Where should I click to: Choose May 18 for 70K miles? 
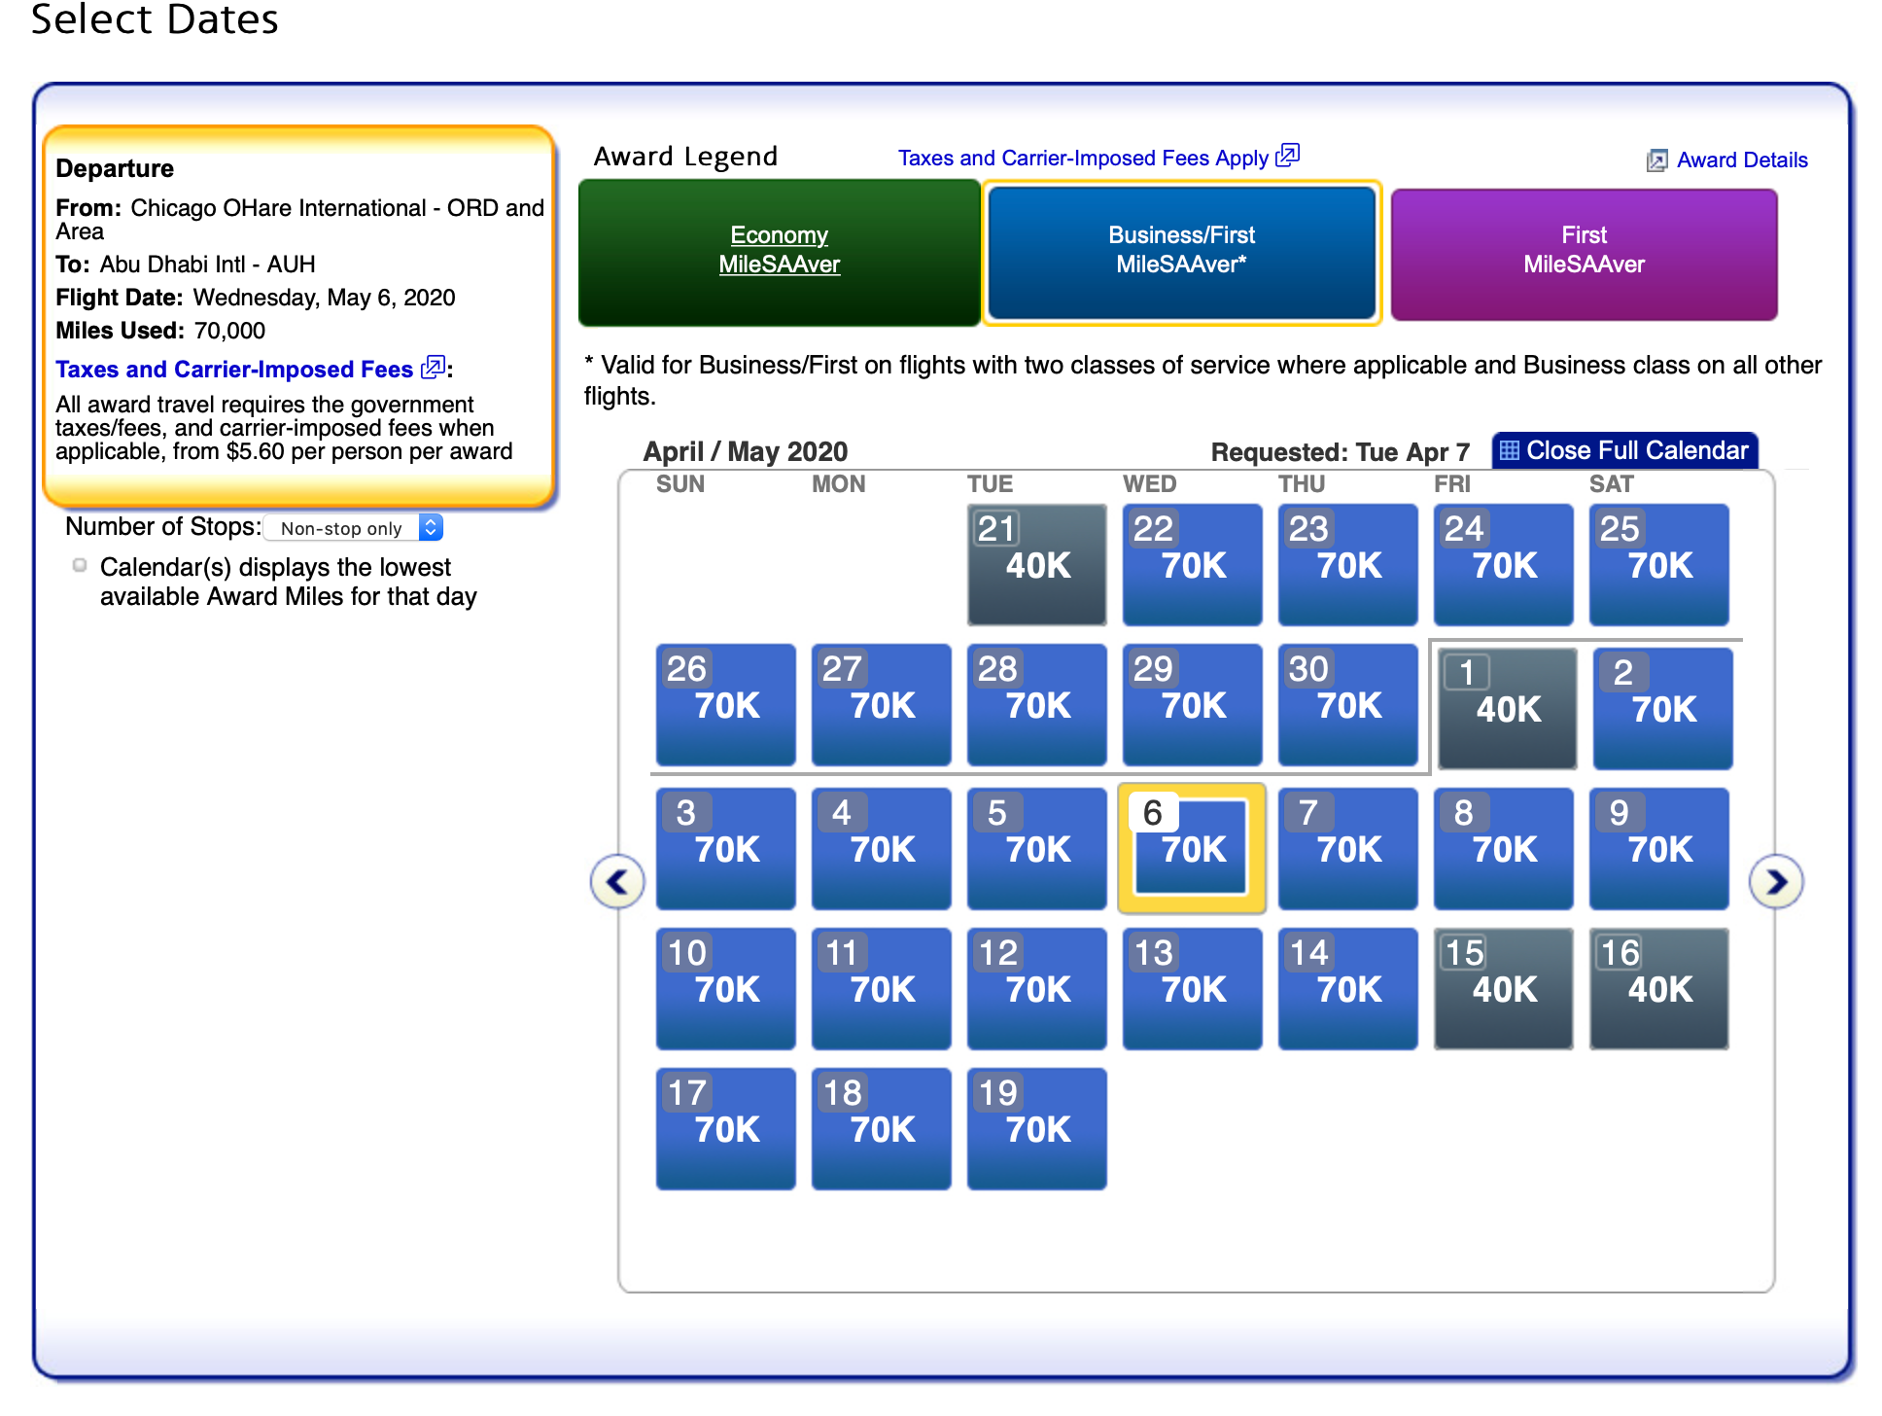(x=882, y=1128)
